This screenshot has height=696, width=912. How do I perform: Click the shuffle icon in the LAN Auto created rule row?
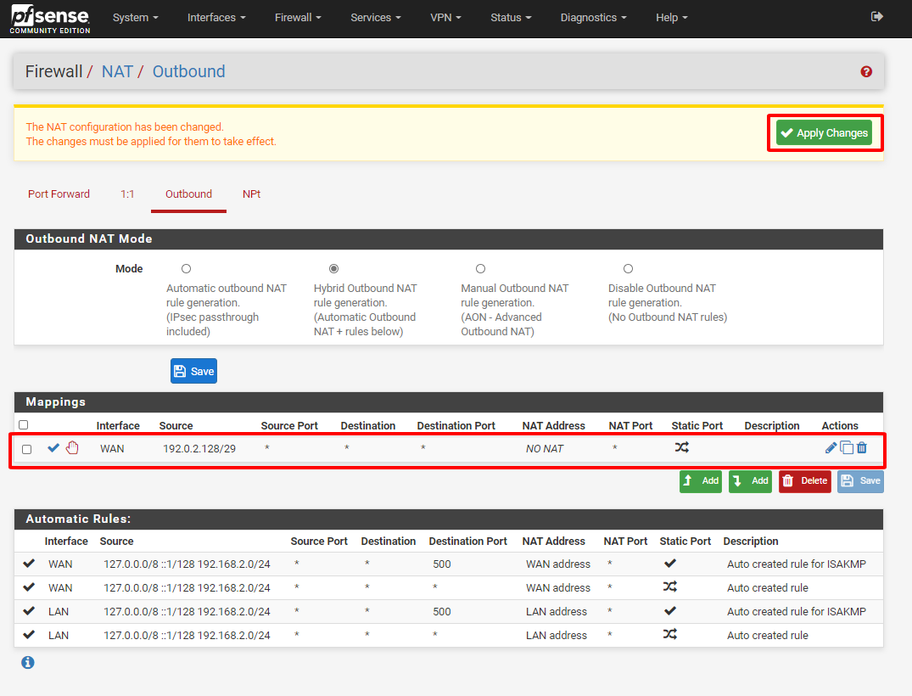(670, 634)
